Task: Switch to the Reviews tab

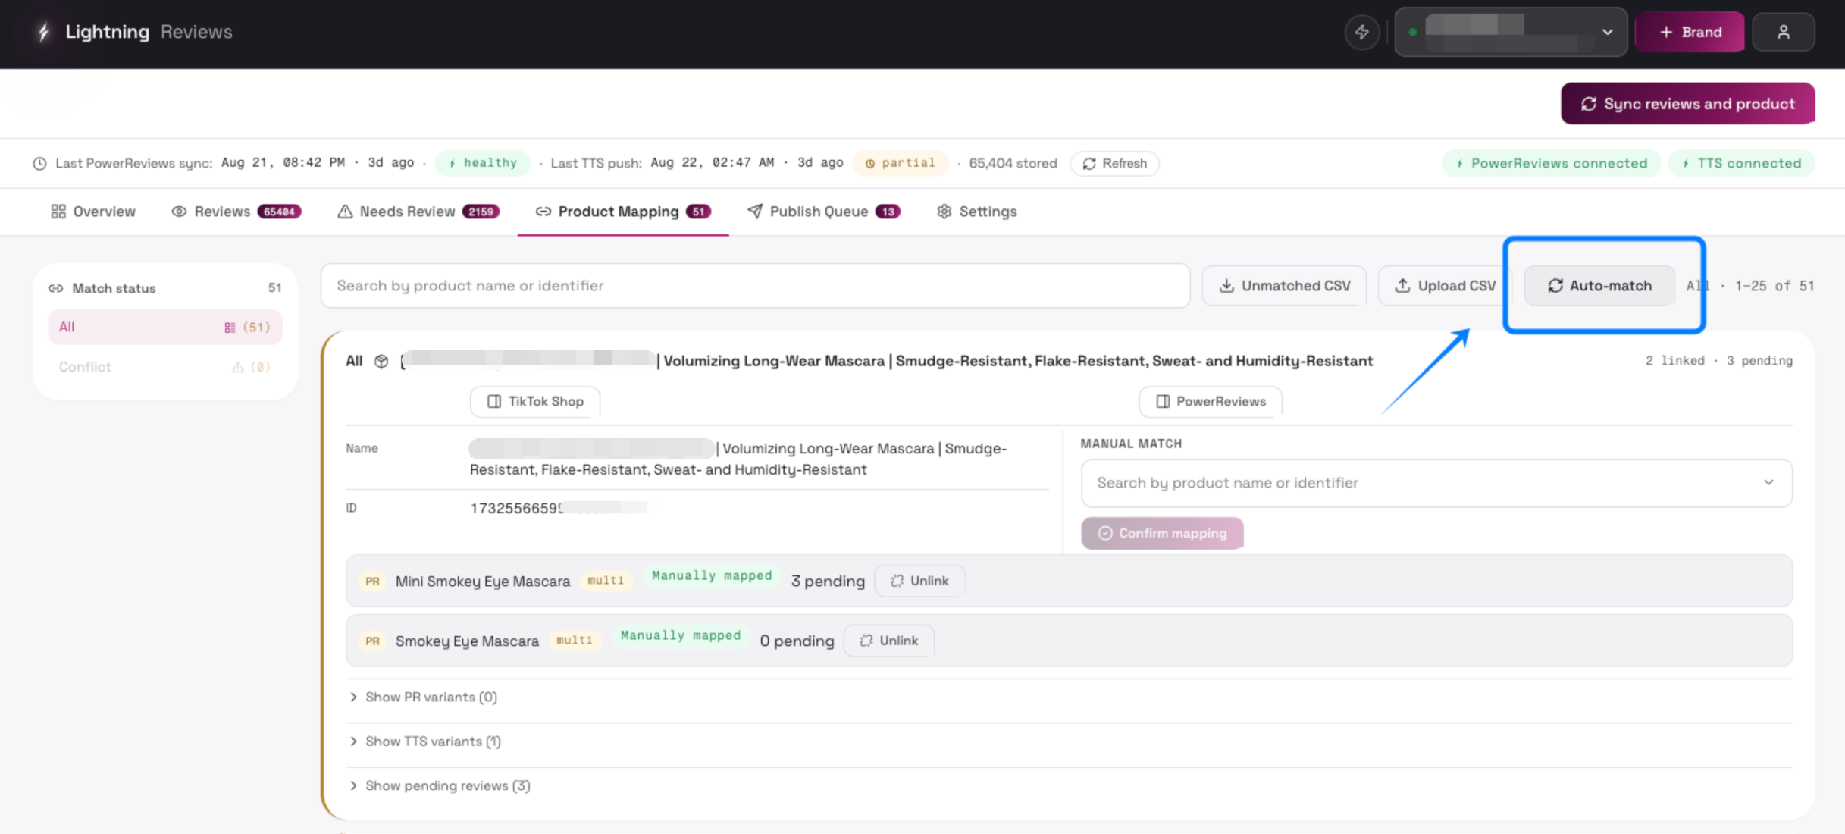Action: click(x=236, y=212)
